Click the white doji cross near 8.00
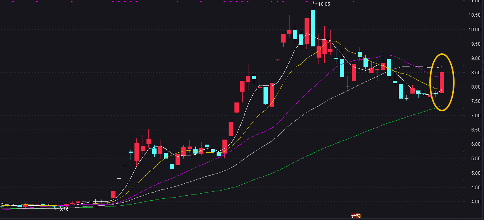This screenshot has width=484, height=220. pyautogui.click(x=348, y=87)
